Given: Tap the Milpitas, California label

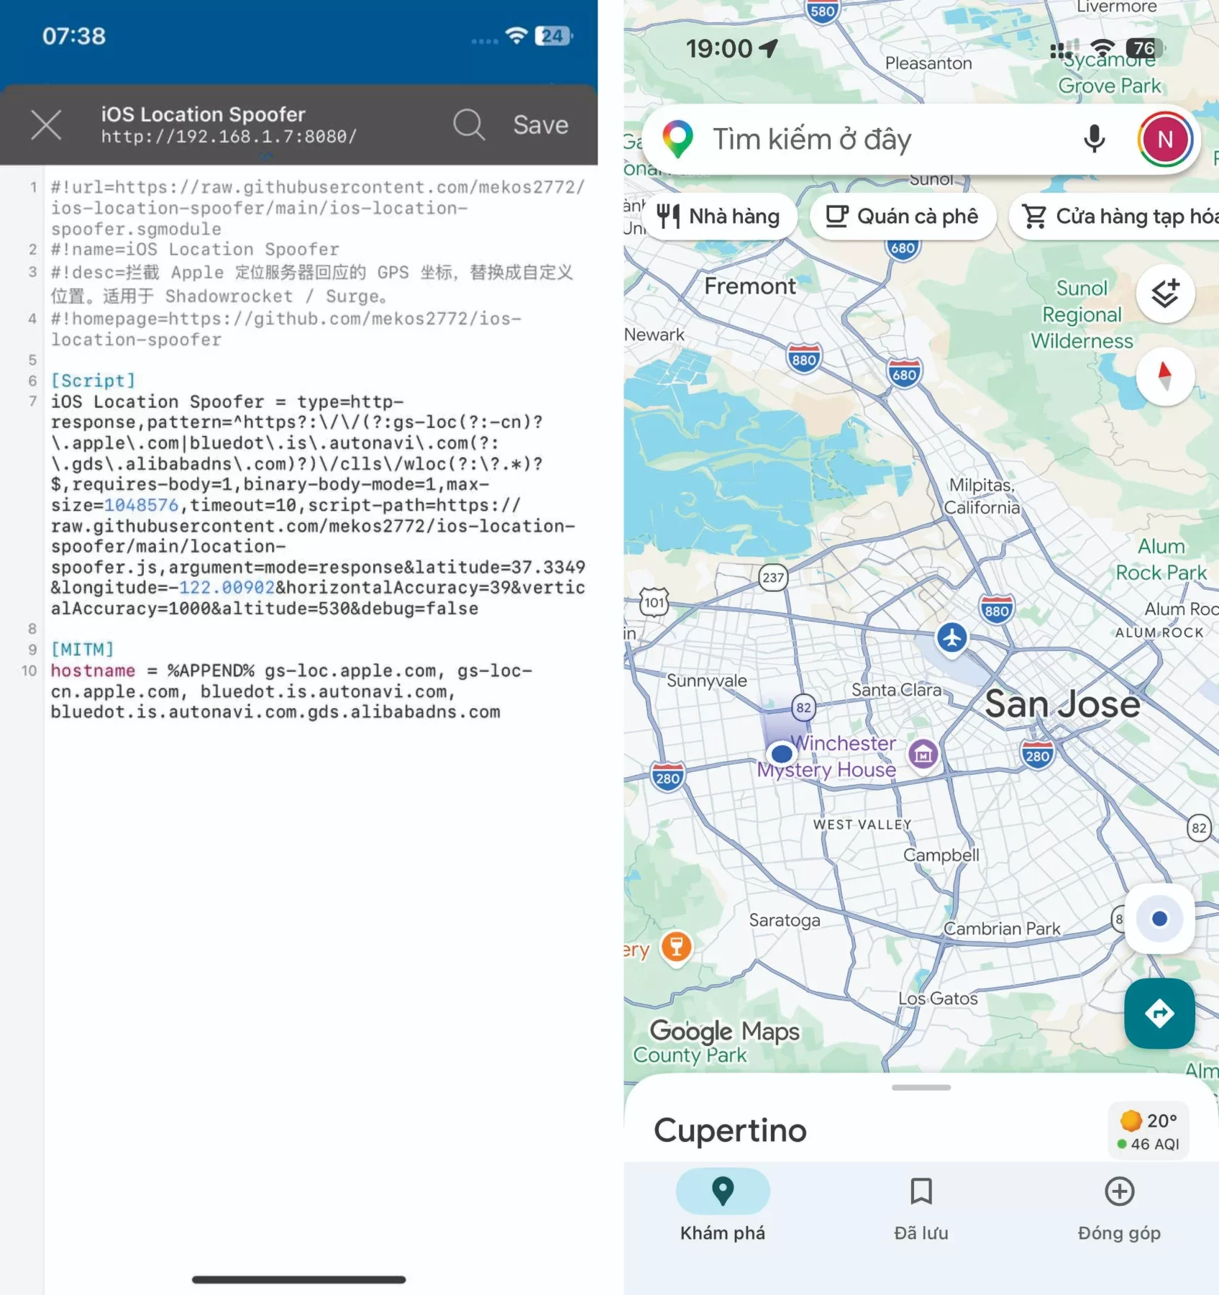Looking at the screenshot, I should pos(982,496).
